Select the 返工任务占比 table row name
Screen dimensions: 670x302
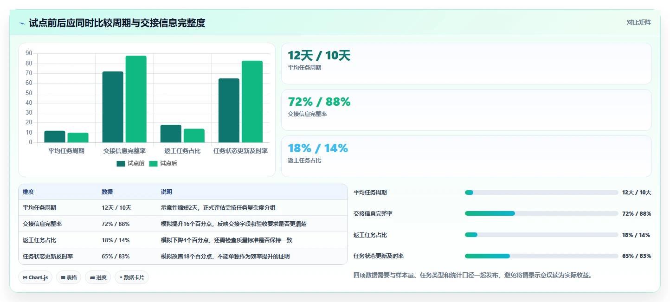coord(39,240)
